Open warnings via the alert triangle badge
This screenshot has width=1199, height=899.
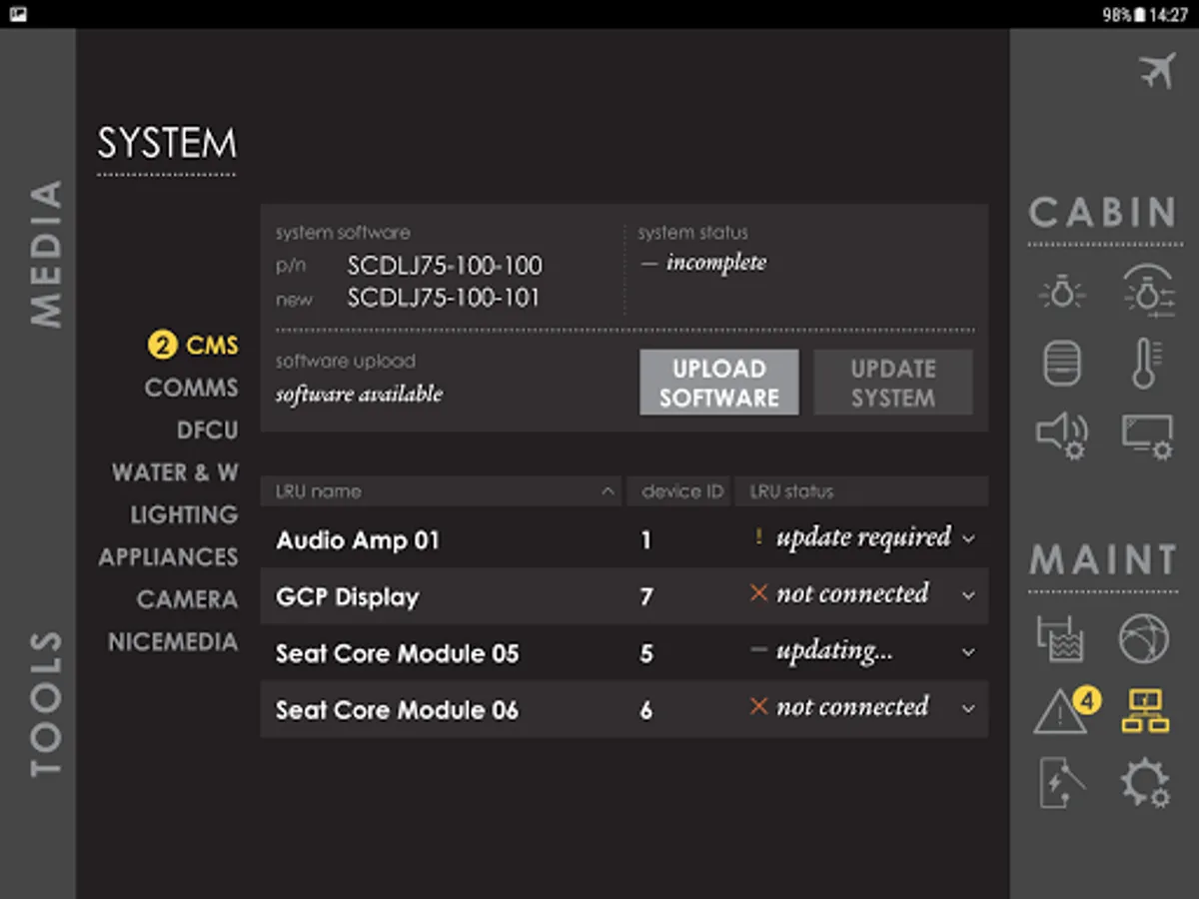1059,710
